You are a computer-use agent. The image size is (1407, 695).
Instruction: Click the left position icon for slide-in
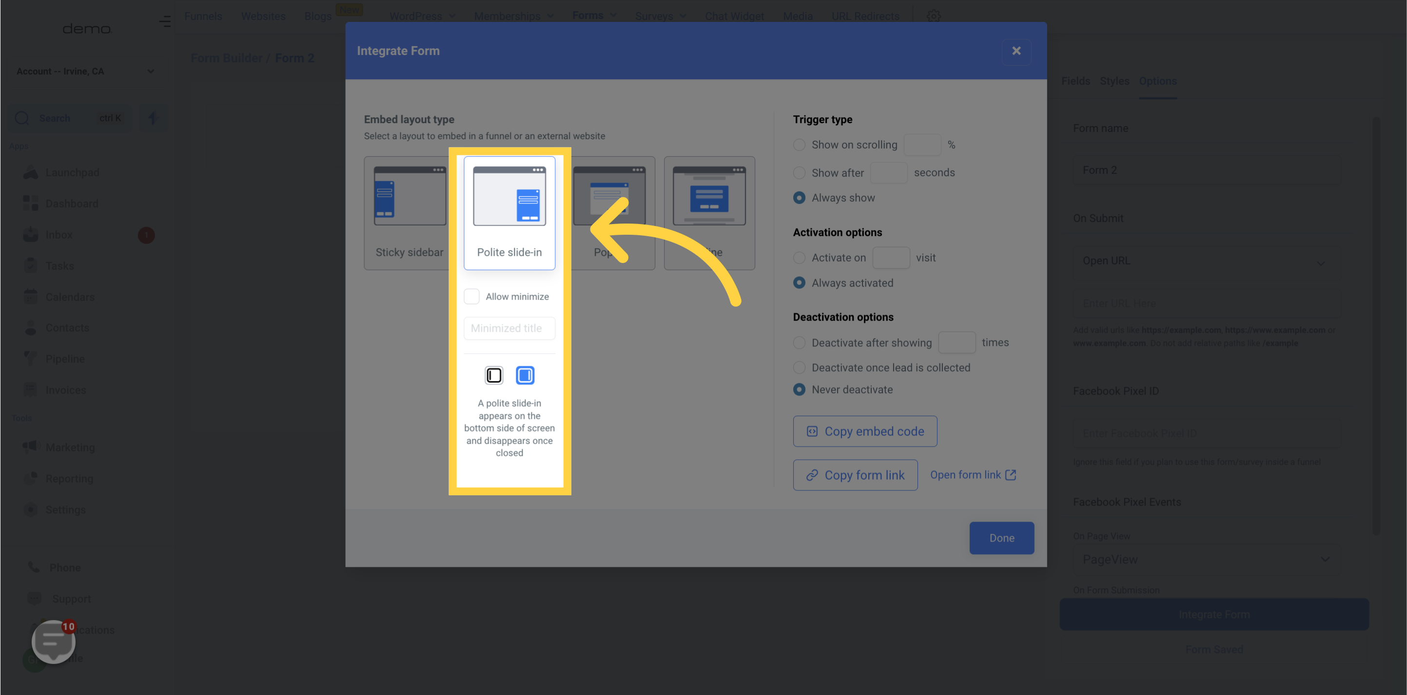(493, 375)
